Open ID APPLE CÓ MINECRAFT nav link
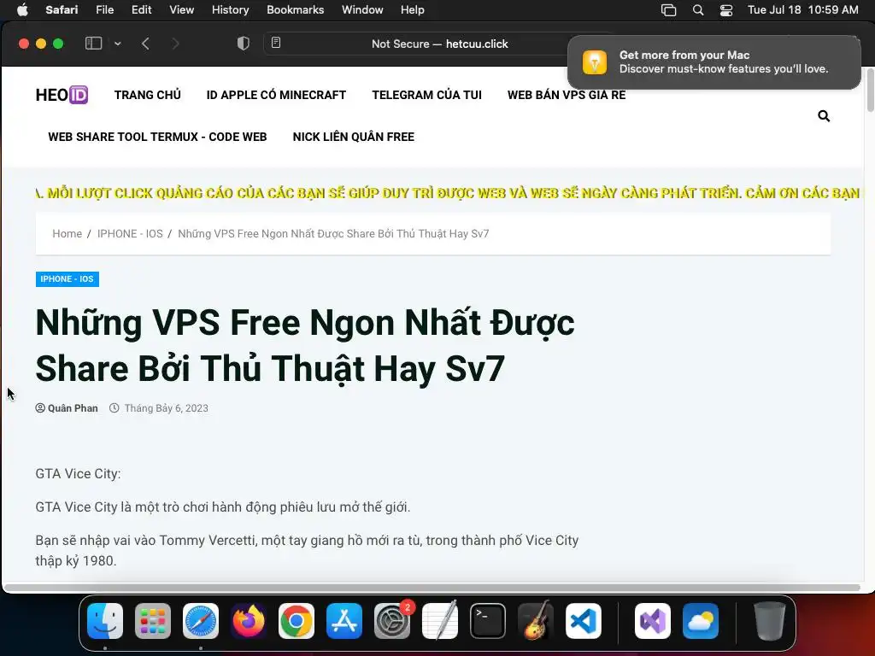 276,95
